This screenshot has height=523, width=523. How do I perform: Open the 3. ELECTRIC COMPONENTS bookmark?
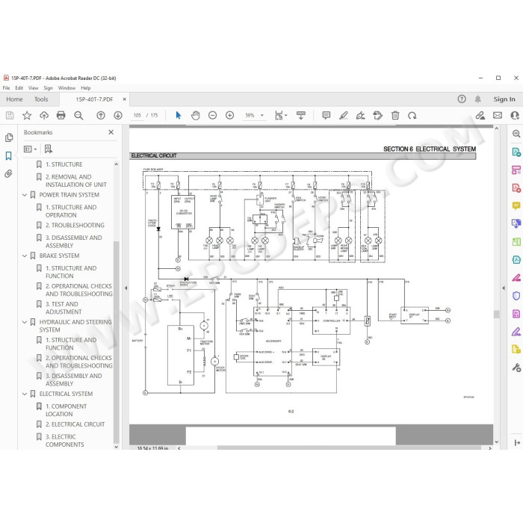pyautogui.click(x=65, y=441)
